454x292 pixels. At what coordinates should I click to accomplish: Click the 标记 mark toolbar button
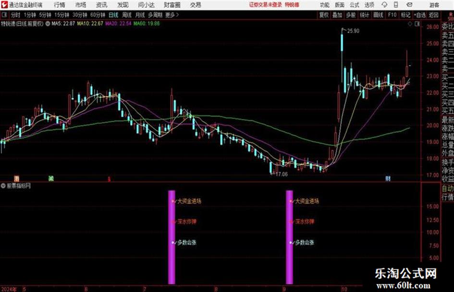click(x=405, y=15)
